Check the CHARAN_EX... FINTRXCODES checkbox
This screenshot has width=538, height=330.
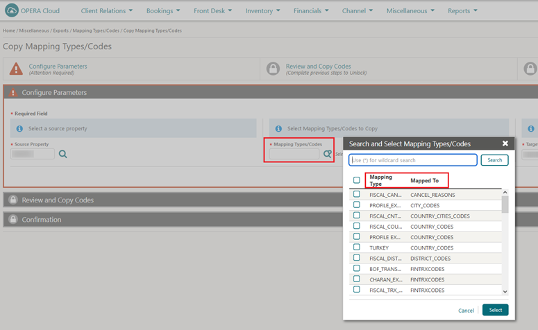[x=357, y=279]
